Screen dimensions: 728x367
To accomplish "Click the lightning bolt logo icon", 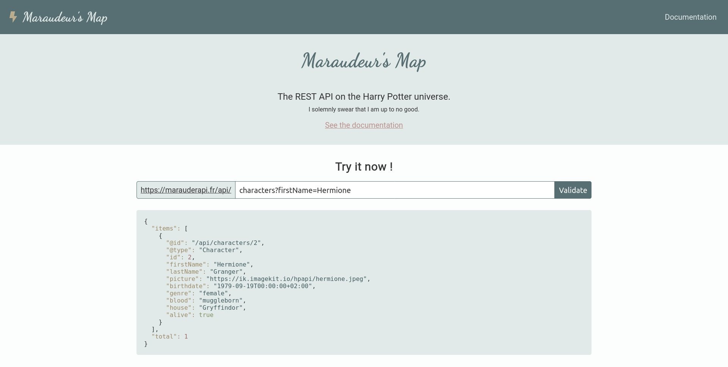I will [x=13, y=17].
